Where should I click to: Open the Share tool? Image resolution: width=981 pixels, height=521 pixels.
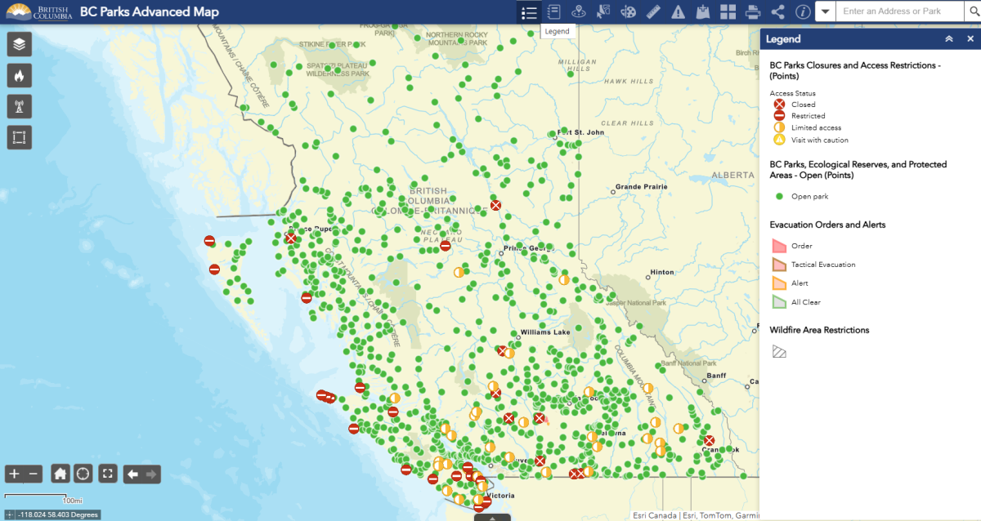point(776,11)
